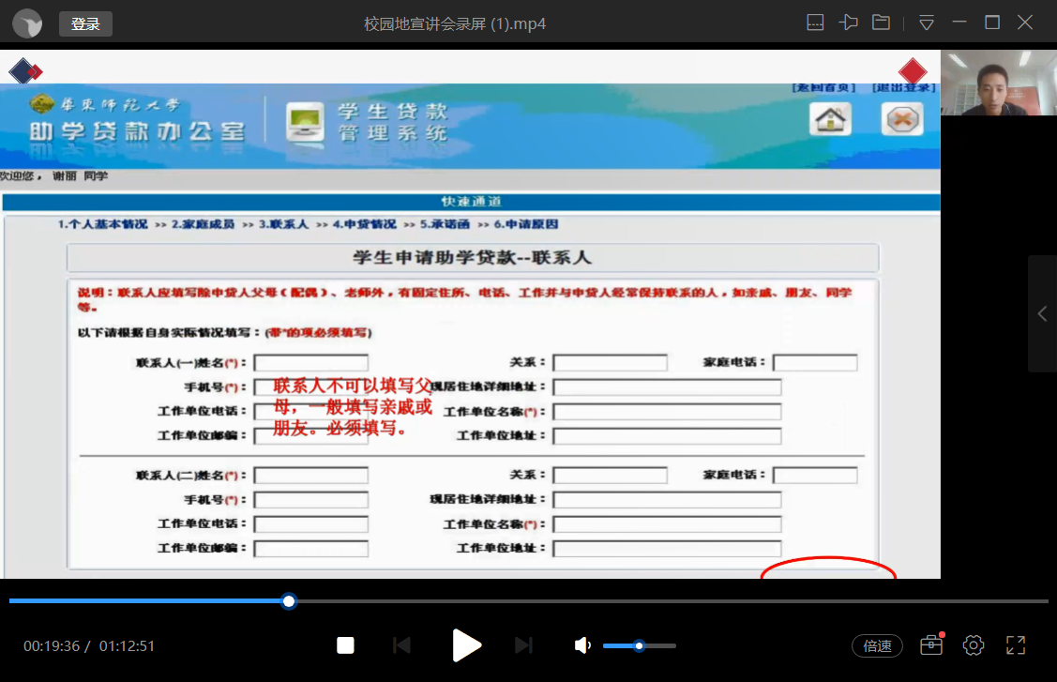
Task: Click the video progress bar handle
Action: coord(289,600)
